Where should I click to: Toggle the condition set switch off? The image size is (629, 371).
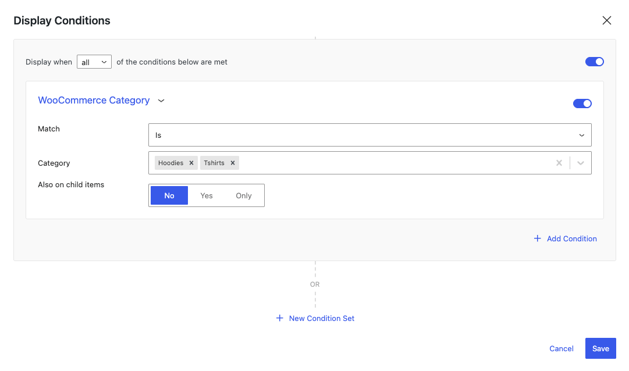pyautogui.click(x=595, y=62)
